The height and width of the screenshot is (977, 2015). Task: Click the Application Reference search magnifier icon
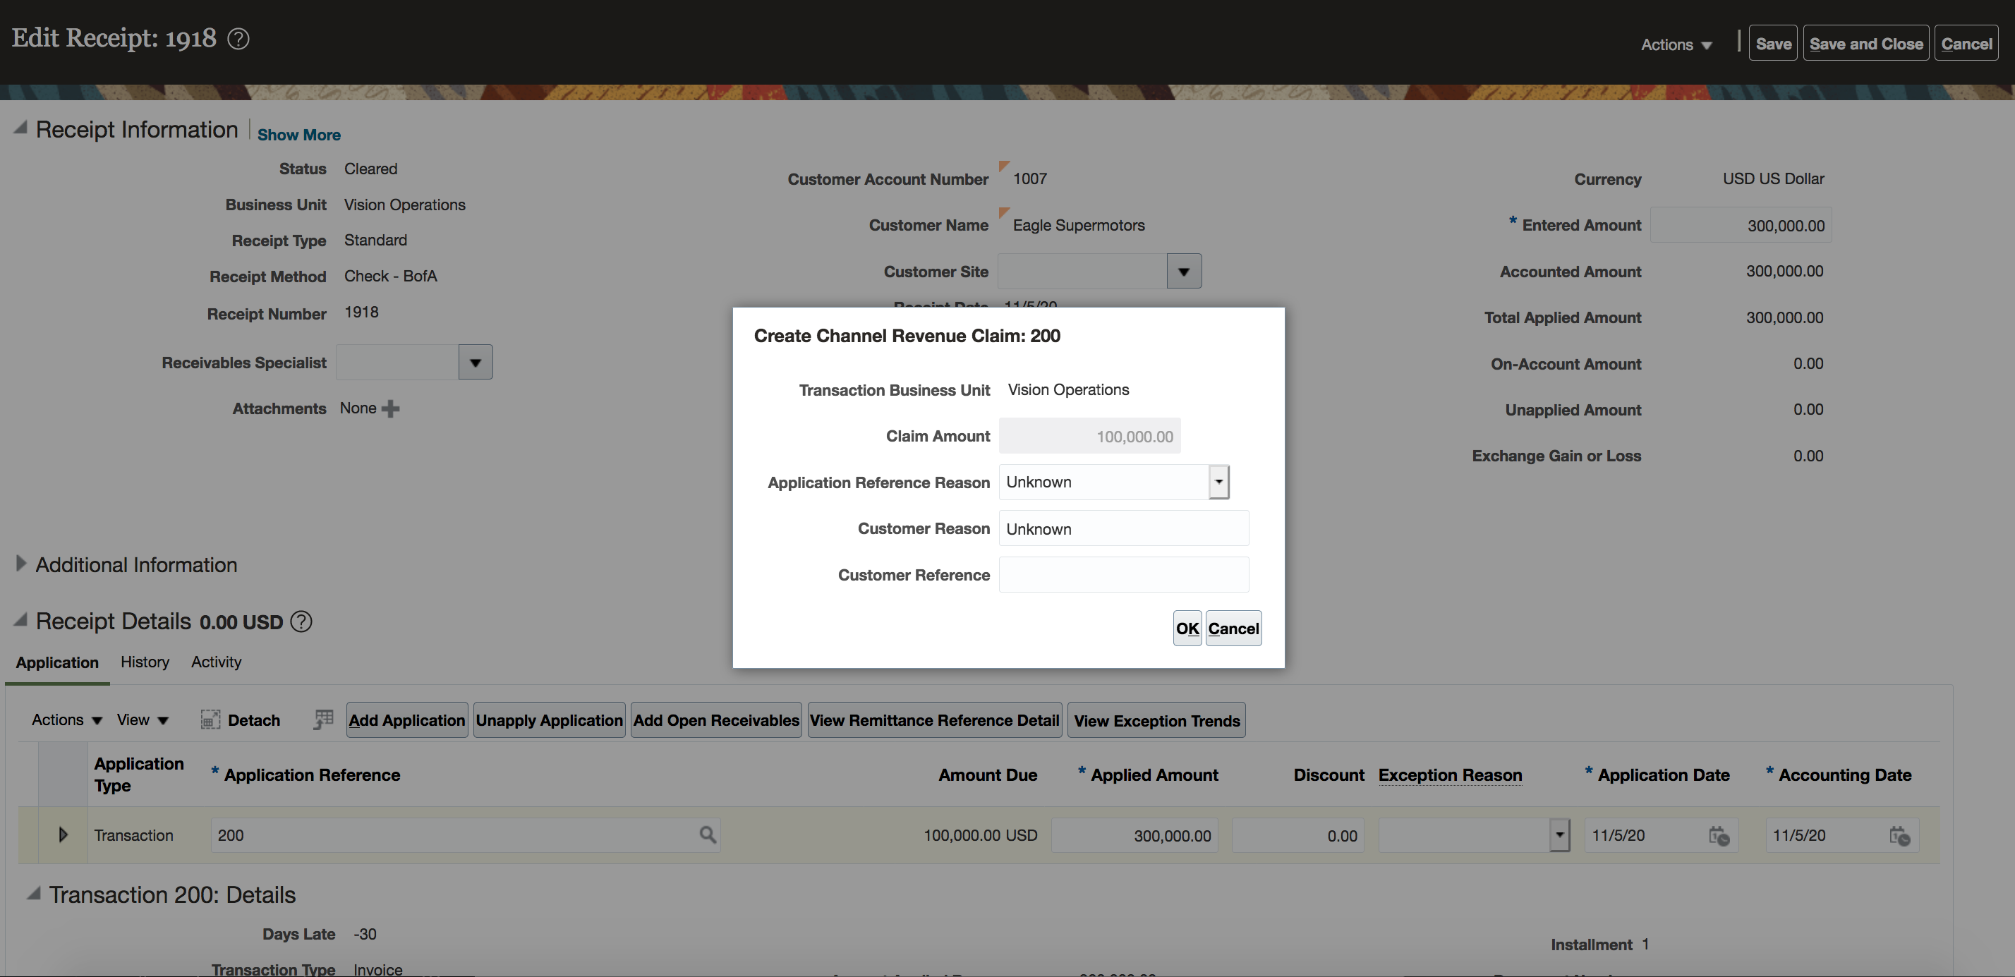click(x=707, y=835)
